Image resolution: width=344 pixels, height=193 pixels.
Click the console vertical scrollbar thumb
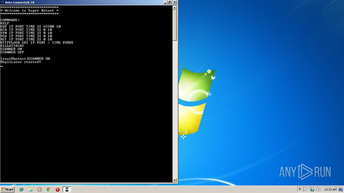pos(174,25)
